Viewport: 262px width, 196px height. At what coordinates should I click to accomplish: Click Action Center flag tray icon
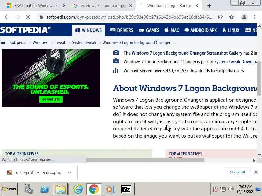coord(215,189)
